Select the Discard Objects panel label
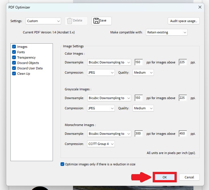The width and height of the screenshot is (209, 190). pos(28,63)
